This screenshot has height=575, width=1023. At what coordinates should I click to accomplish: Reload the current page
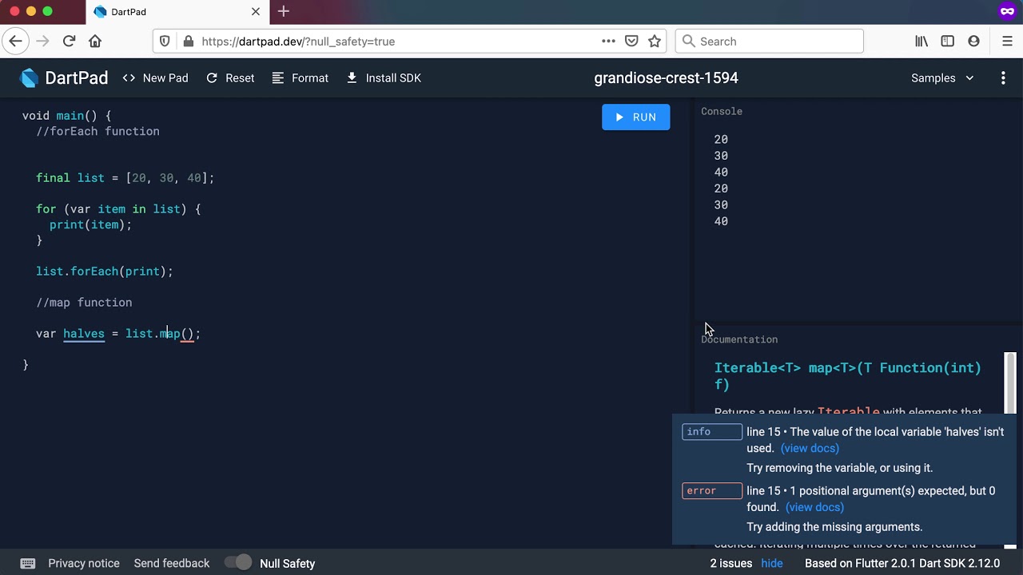coord(69,42)
